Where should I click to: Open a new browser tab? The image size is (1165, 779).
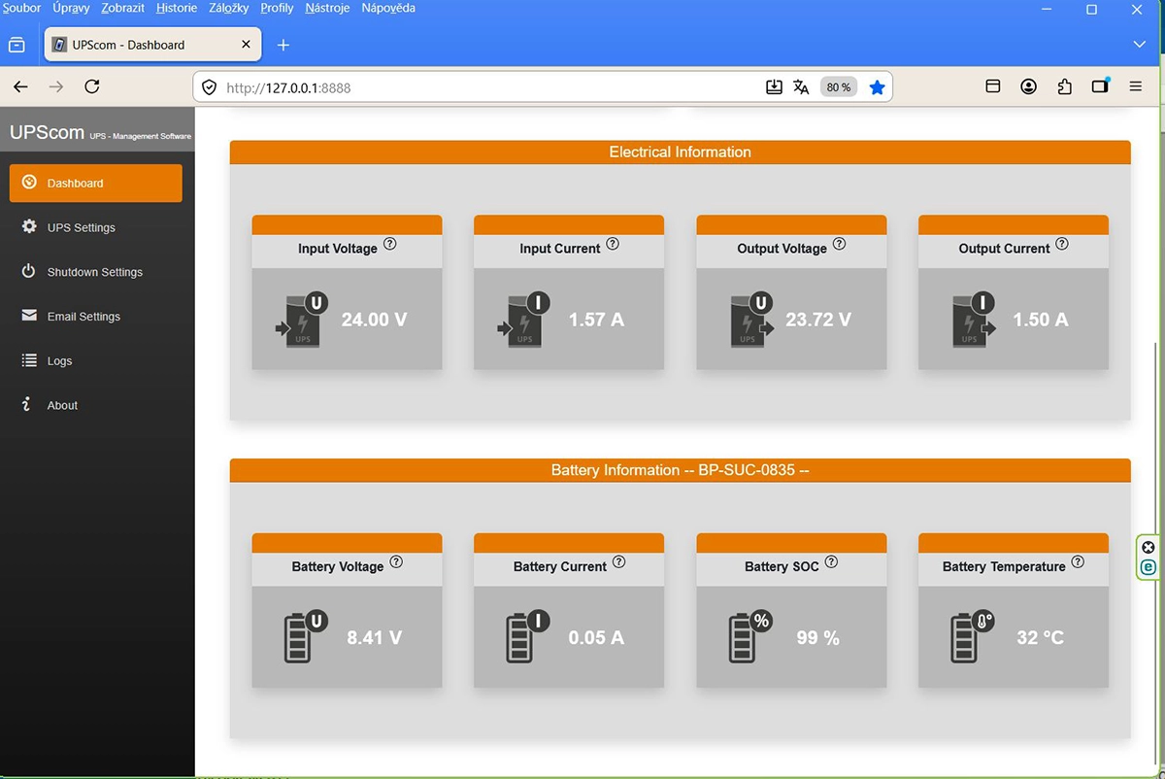283,45
